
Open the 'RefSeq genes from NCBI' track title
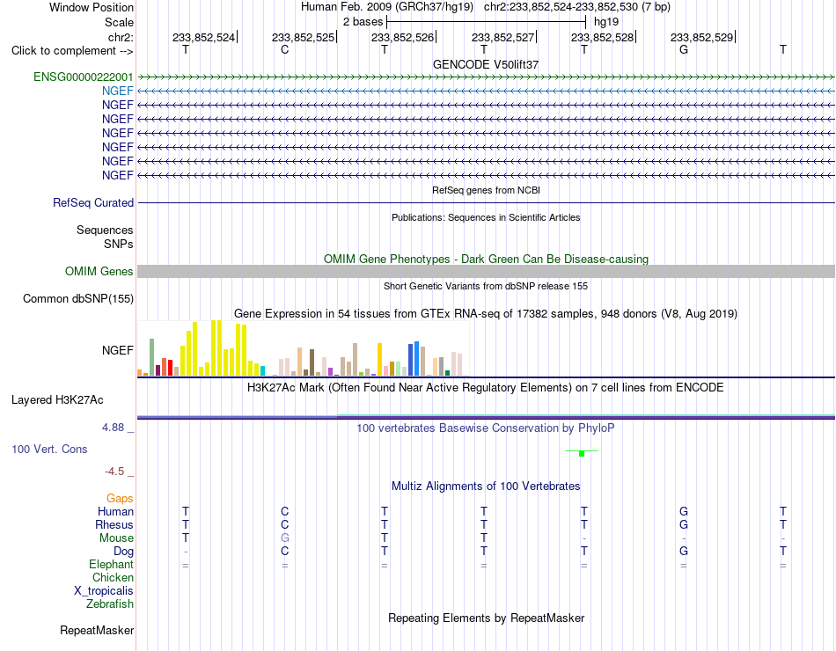(486, 190)
